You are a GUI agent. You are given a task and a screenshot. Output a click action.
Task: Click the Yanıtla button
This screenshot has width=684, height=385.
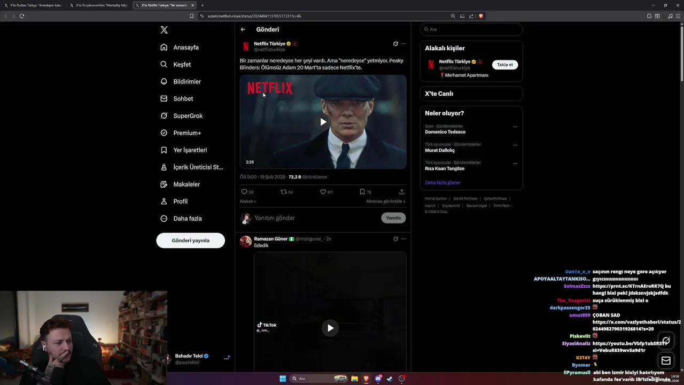tap(393, 218)
